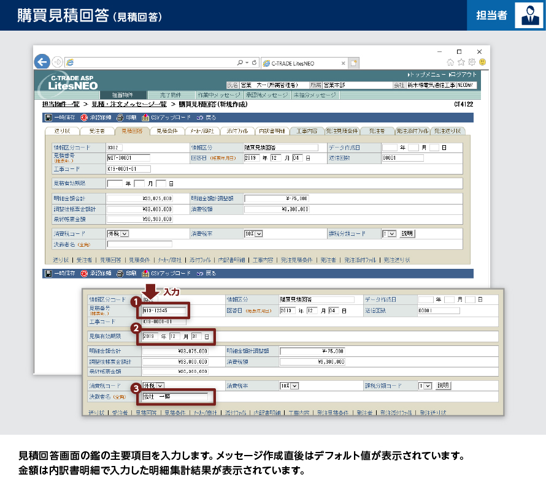546x496 pixels.
Task: Click CSVアップロード icon in upper toolbar
Action: [146, 118]
